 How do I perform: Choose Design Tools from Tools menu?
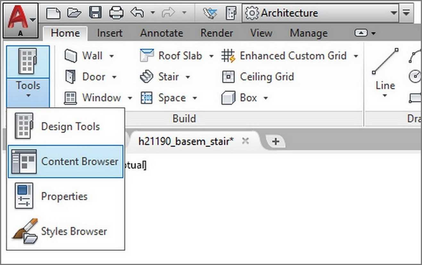65,126
